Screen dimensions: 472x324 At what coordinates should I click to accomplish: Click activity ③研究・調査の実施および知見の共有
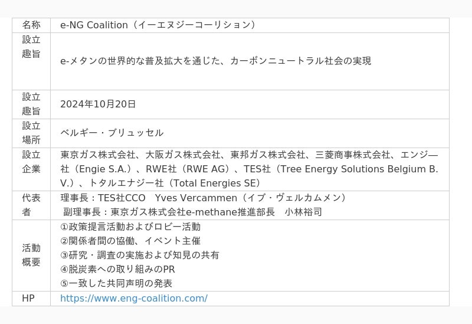point(140,255)
